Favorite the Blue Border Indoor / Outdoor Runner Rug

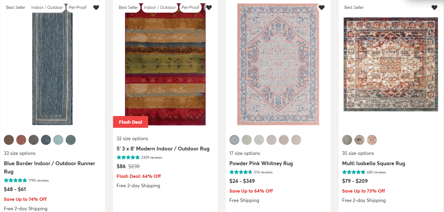tap(96, 7)
